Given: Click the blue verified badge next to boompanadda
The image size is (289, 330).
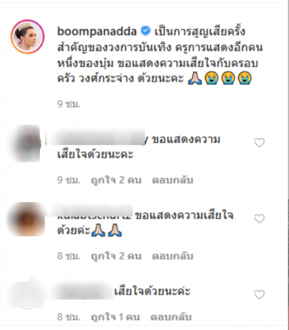Looking at the screenshot, I should point(146,31).
